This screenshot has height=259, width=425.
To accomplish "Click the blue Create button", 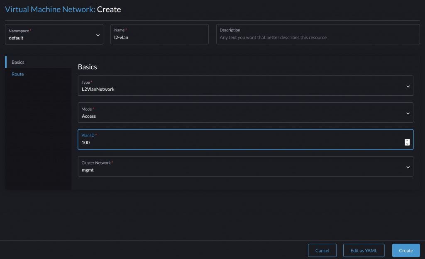I will (x=405, y=250).
